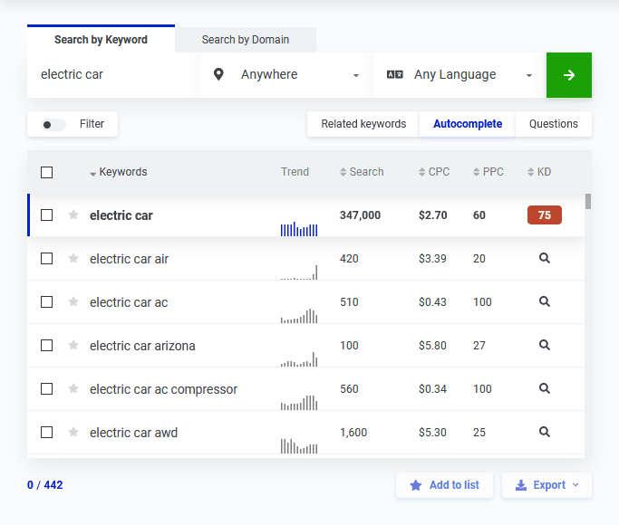Check KD for 'electric car air' magnifier
Image resolution: width=619 pixels, height=525 pixels.
(545, 258)
